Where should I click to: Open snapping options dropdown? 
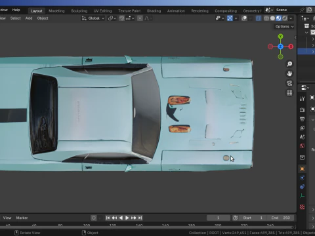pyautogui.click(x=130, y=18)
